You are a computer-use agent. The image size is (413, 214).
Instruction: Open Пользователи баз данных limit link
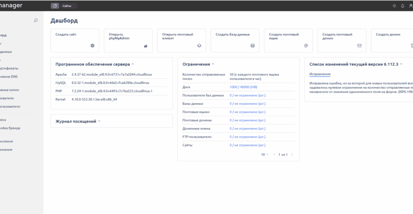[x=247, y=95]
